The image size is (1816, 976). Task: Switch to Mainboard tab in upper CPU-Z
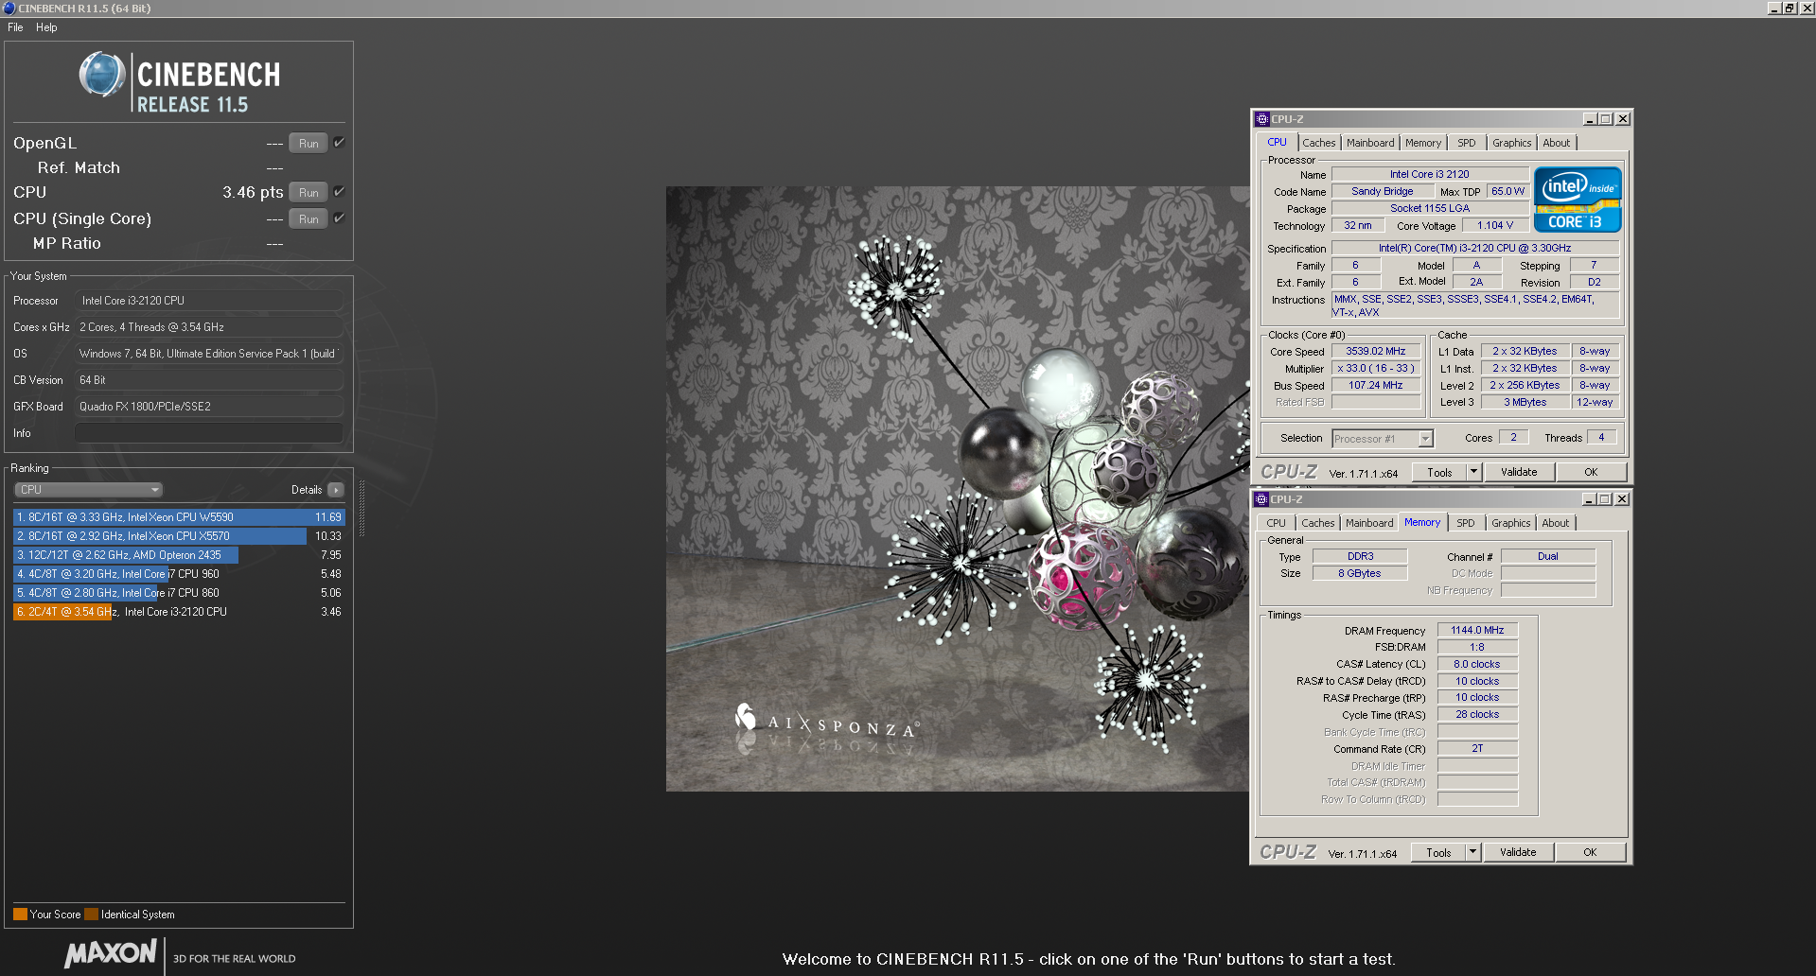pyautogui.click(x=1370, y=143)
